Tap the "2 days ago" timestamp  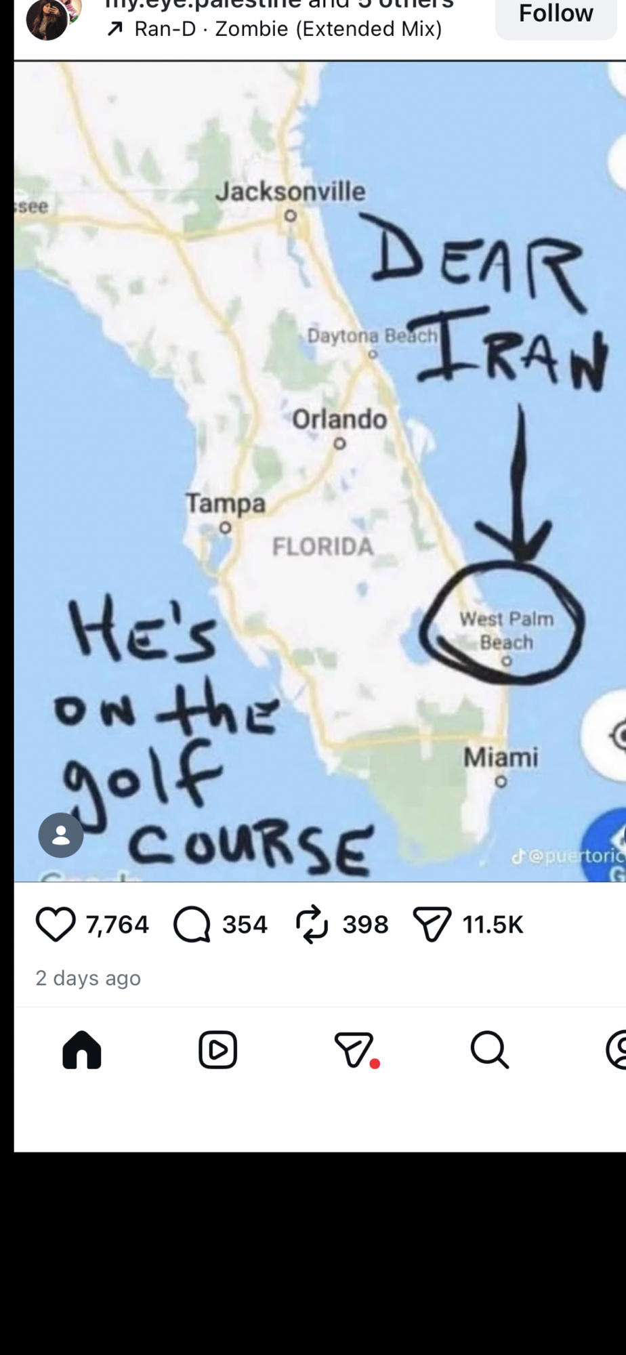(x=88, y=978)
